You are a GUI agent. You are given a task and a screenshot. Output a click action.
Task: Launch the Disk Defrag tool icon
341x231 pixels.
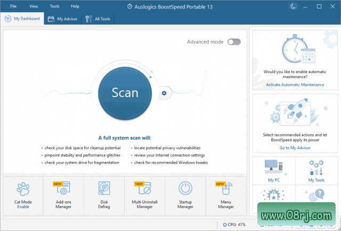[104, 188]
